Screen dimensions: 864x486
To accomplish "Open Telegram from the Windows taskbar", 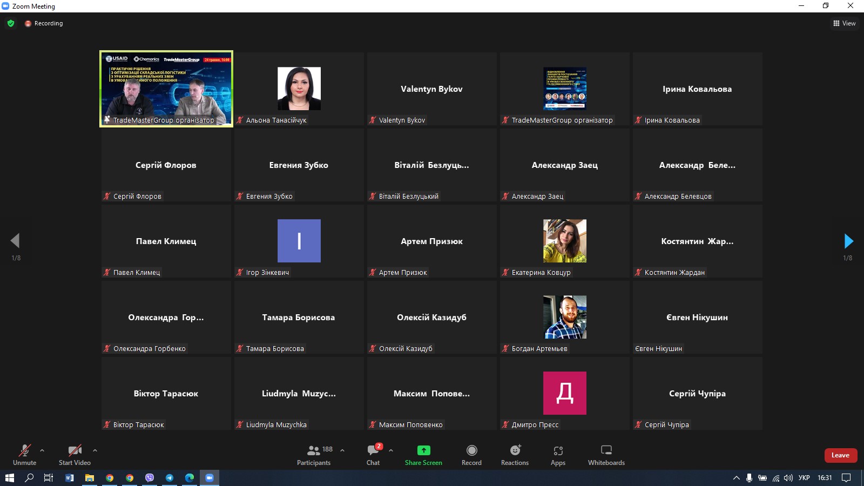I will (x=170, y=478).
